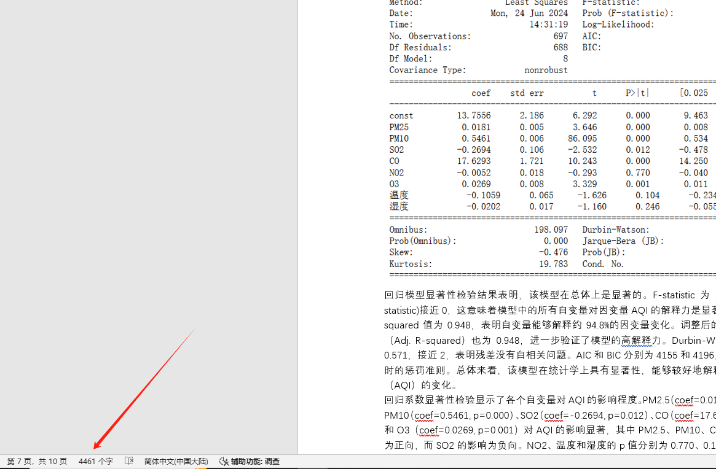Click the paragraph start '回归系数显著性检验显示了'
Viewport: 716px width, 469px height.
pos(440,400)
